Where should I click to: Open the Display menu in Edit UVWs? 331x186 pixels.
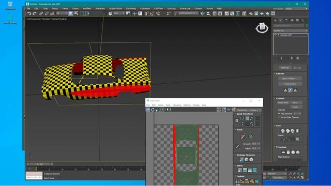point(196,105)
